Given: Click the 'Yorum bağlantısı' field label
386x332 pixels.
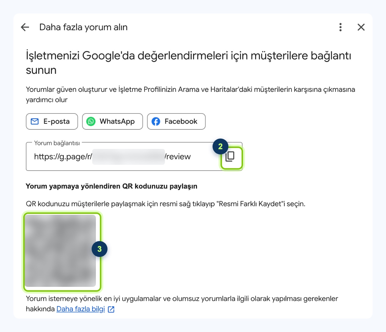Looking at the screenshot, I should 57,143.
